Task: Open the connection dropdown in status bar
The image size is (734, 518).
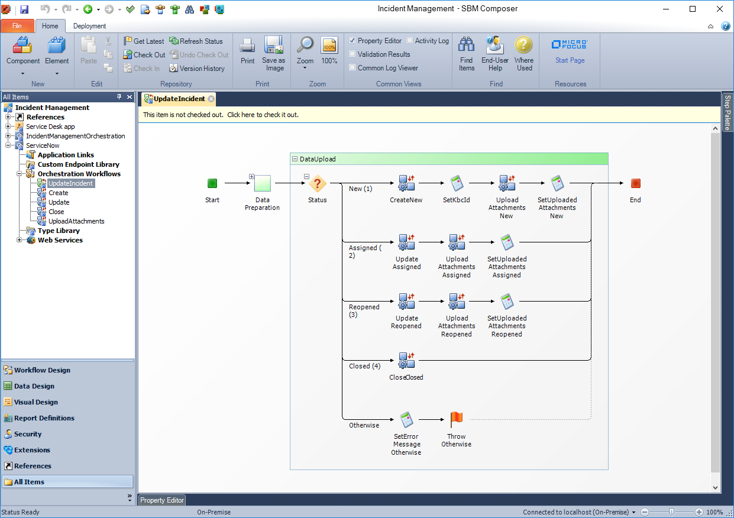Action: coord(634,513)
